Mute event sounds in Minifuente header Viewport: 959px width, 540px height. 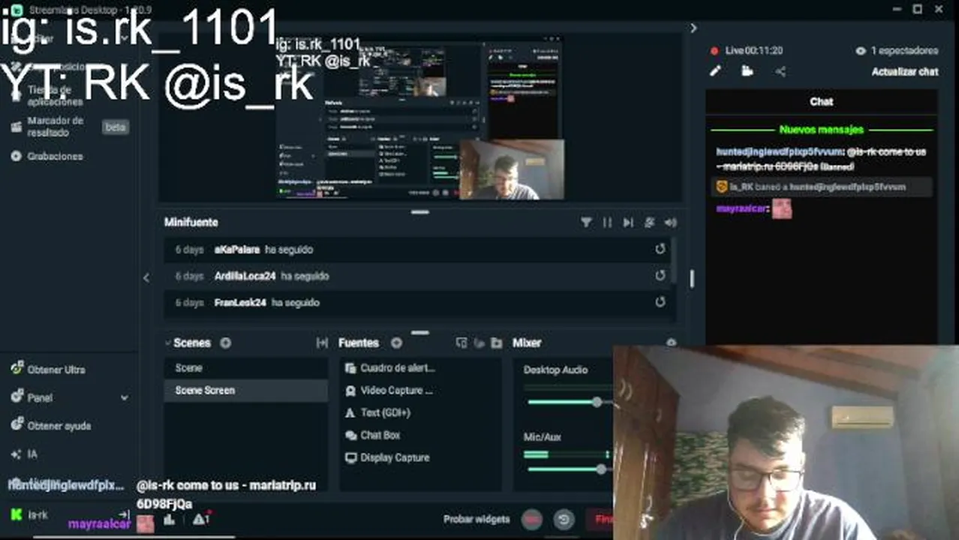[x=670, y=222]
